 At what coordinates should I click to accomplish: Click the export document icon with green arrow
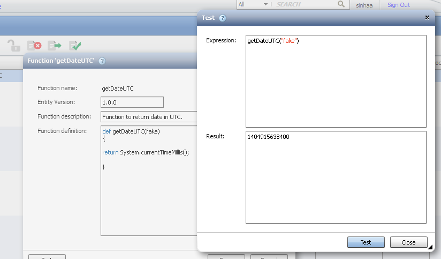click(x=55, y=46)
